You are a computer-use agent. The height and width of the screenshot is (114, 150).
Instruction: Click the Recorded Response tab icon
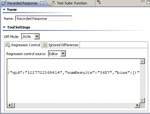3,3
